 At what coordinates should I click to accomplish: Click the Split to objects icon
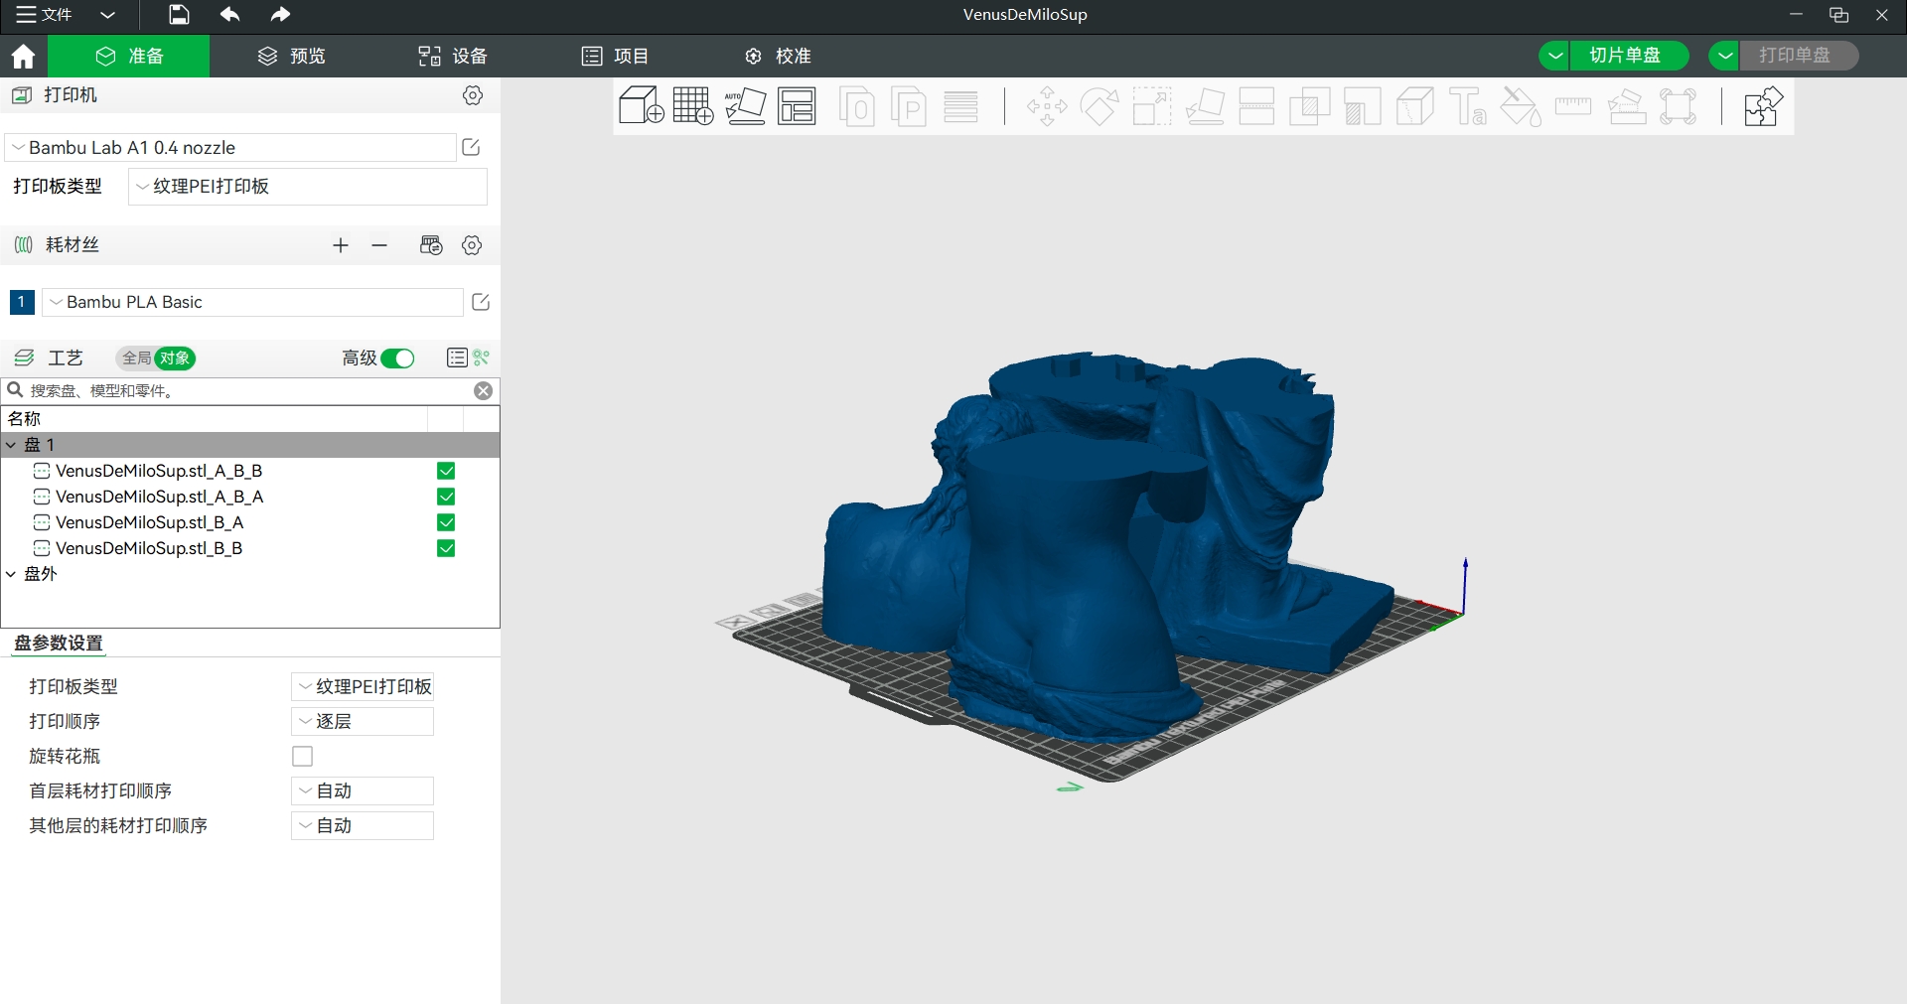click(x=857, y=106)
